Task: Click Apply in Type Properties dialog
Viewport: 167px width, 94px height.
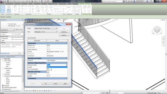Action: tap(65, 84)
